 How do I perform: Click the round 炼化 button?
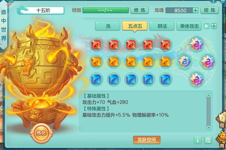click(x=42, y=133)
